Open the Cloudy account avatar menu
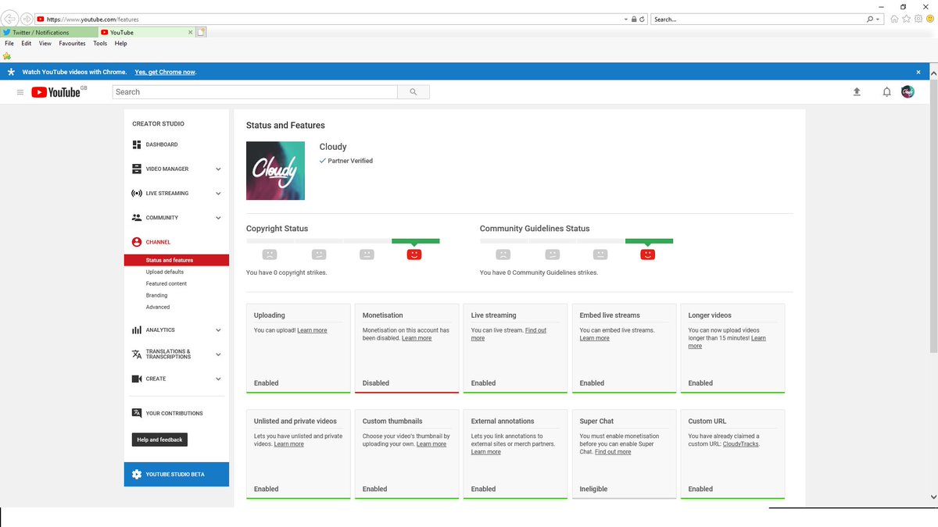This screenshot has width=938, height=527. pyautogui.click(x=908, y=92)
